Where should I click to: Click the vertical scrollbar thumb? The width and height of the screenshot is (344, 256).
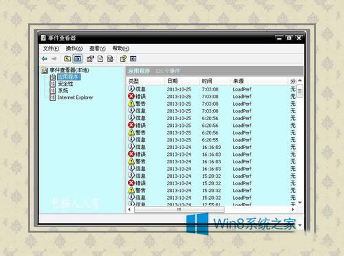point(300,91)
